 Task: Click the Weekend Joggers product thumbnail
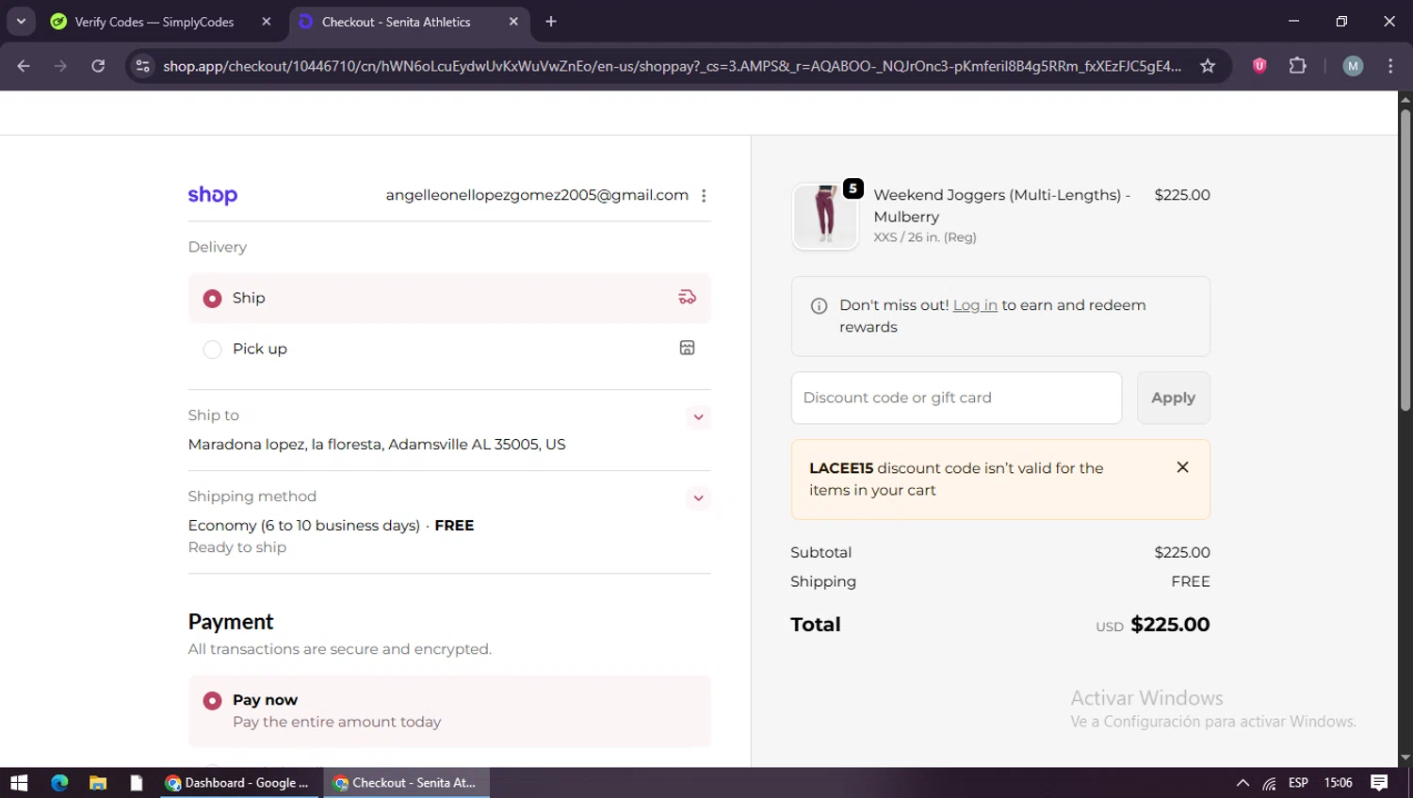coord(825,216)
